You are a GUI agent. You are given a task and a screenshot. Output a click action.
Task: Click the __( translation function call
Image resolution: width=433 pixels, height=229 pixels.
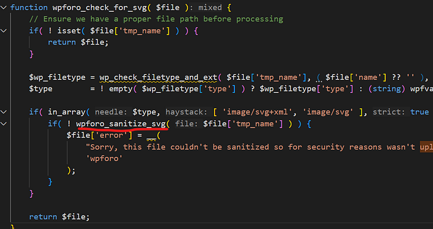point(153,136)
